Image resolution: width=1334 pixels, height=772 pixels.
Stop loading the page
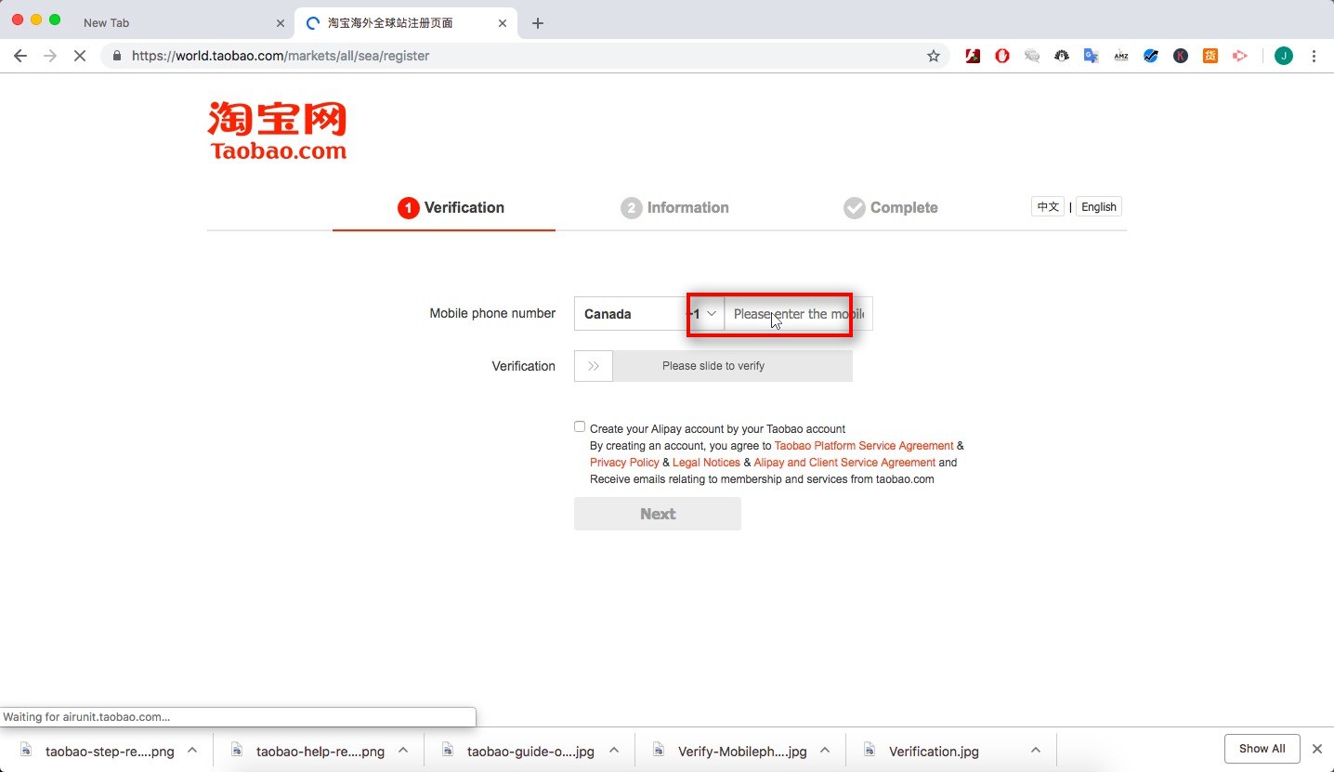click(80, 56)
